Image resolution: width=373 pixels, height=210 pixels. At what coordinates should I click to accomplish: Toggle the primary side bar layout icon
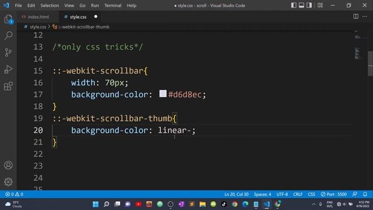tap(294, 5)
